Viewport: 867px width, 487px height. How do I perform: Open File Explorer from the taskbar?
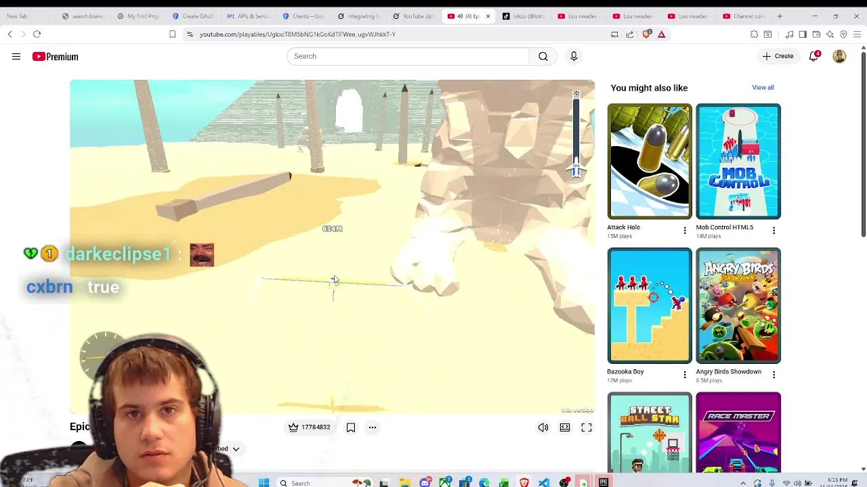click(x=404, y=482)
